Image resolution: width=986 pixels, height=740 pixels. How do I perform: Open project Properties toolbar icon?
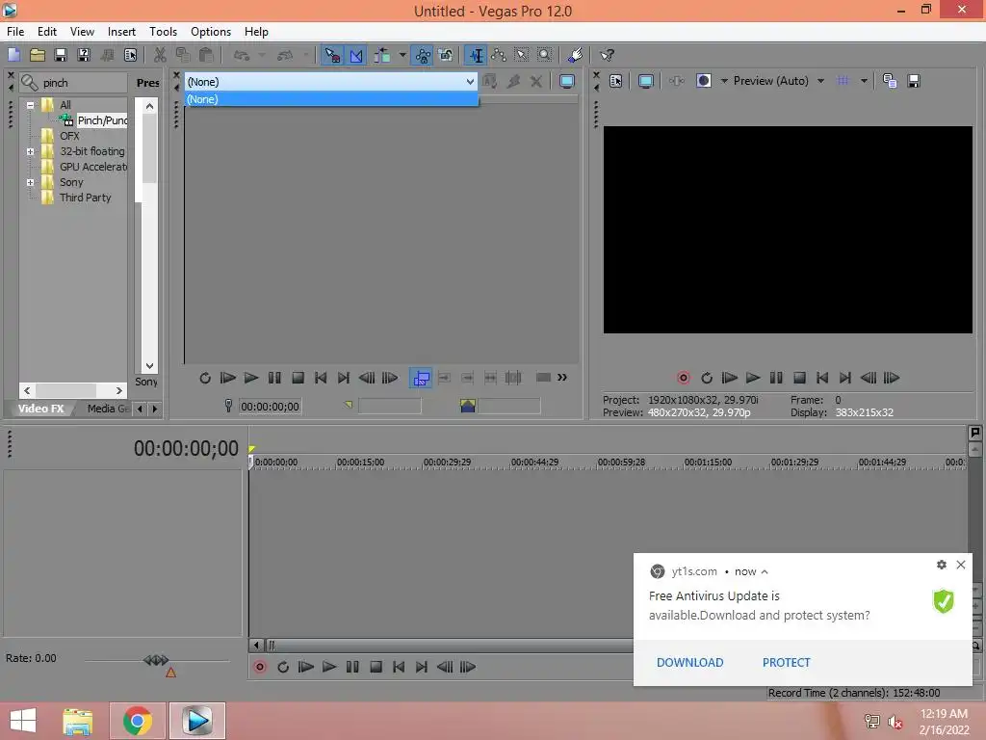coord(130,55)
